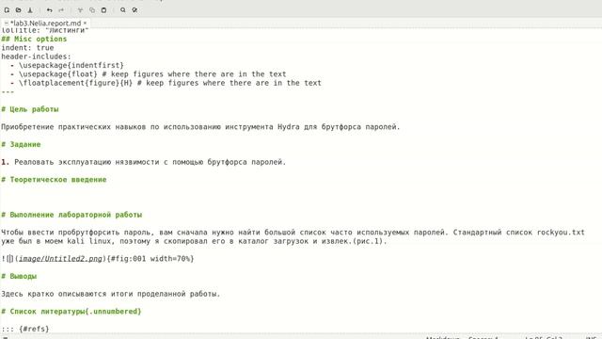
Task: Undo the last edit
Action: (x=49, y=10)
